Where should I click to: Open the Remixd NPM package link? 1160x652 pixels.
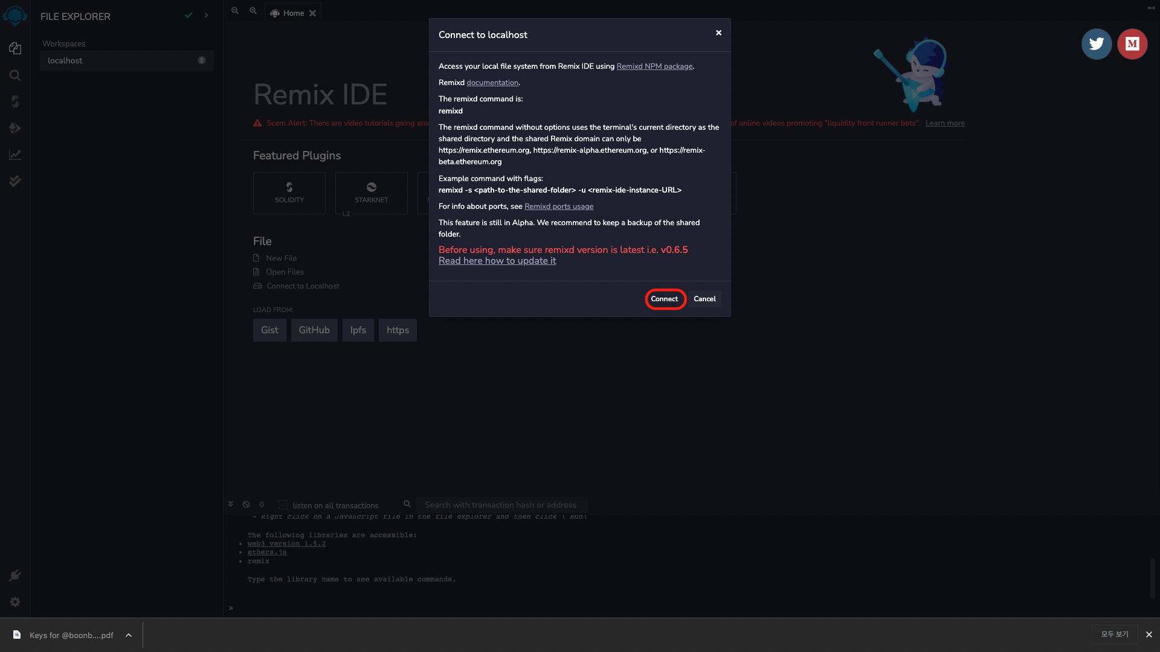click(x=654, y=66)
